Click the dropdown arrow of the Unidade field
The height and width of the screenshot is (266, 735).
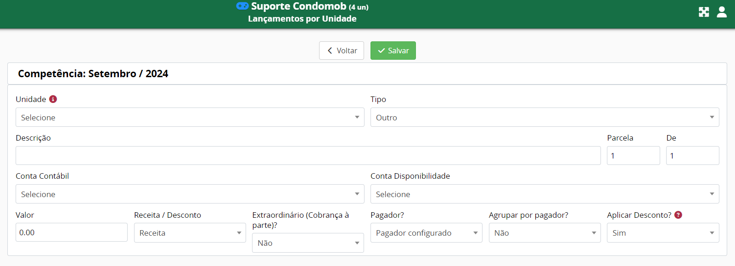click(x=358, y=117)
